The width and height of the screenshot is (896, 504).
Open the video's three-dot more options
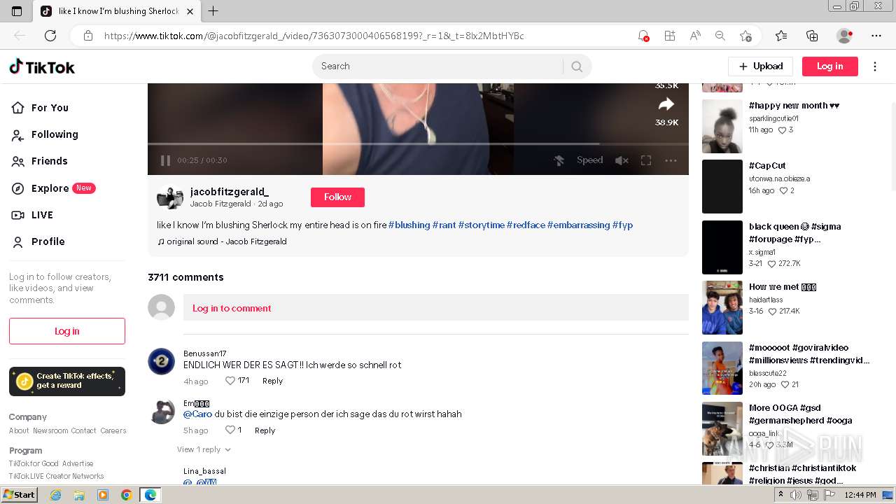coord(671,160)
